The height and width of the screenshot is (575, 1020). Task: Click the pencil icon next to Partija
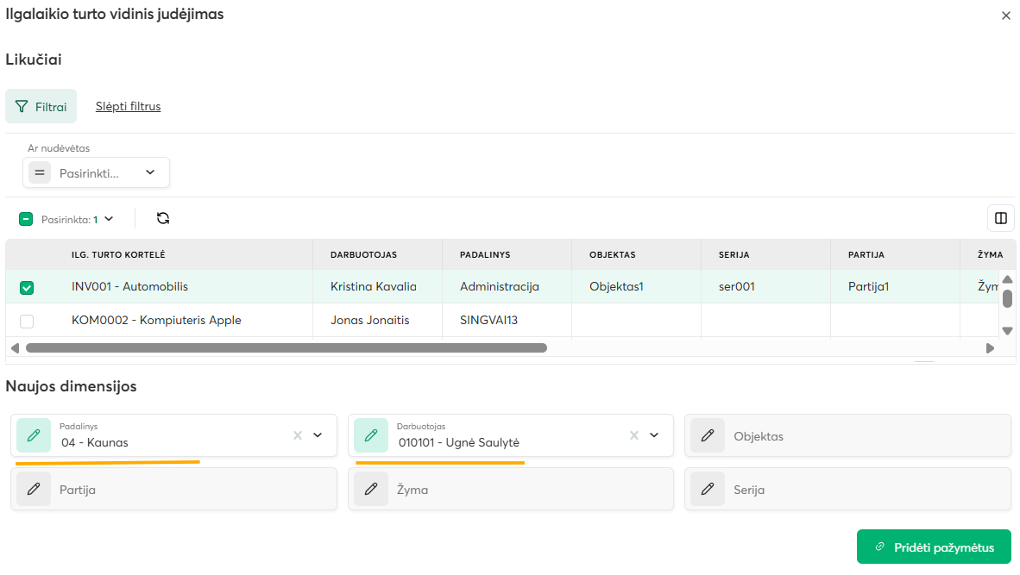click(x=34, y=489)
